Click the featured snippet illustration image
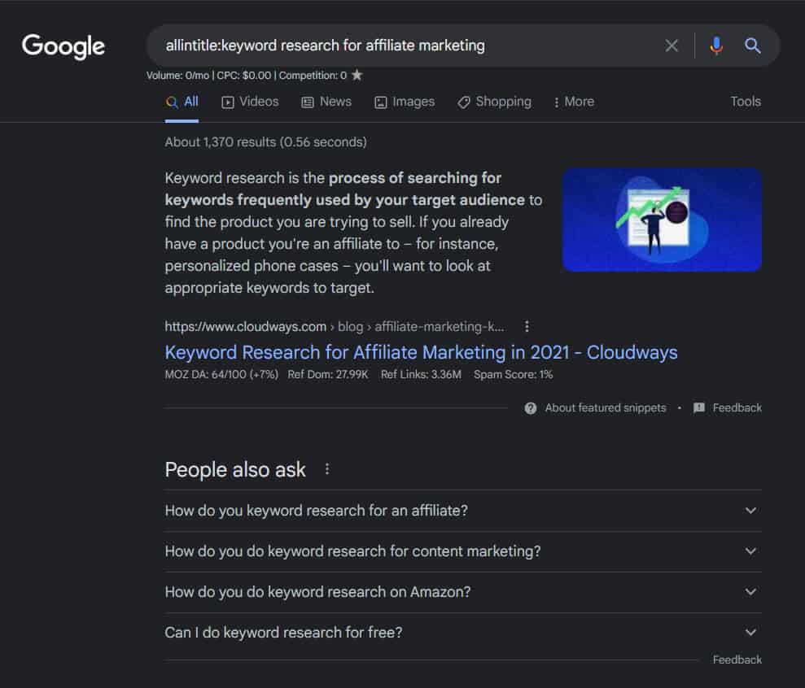This screenshot has width=805, height=688. point(661,220)
